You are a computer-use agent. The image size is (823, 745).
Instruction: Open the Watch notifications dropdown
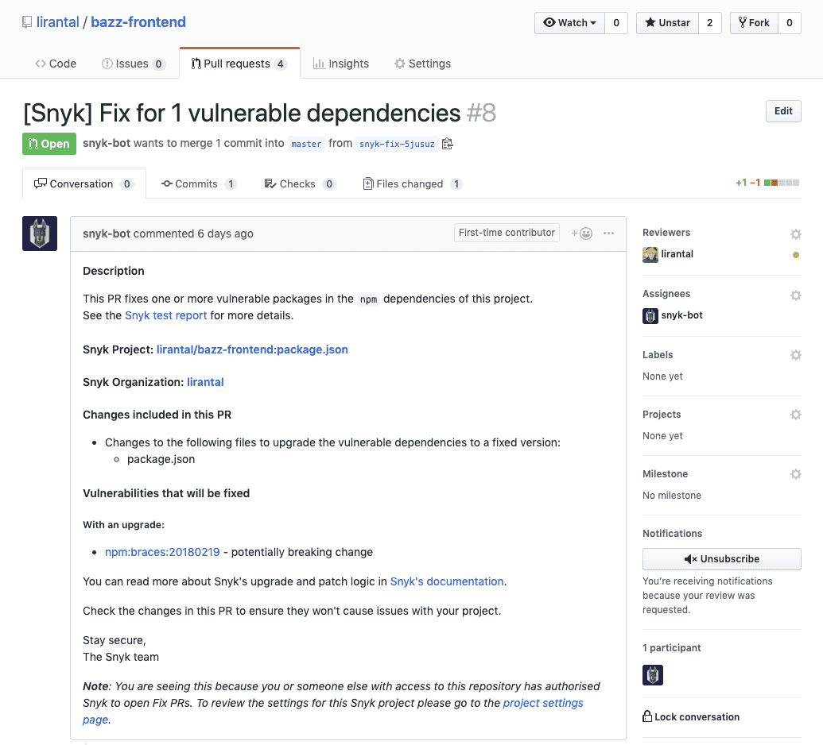click(x=569, y=22)
